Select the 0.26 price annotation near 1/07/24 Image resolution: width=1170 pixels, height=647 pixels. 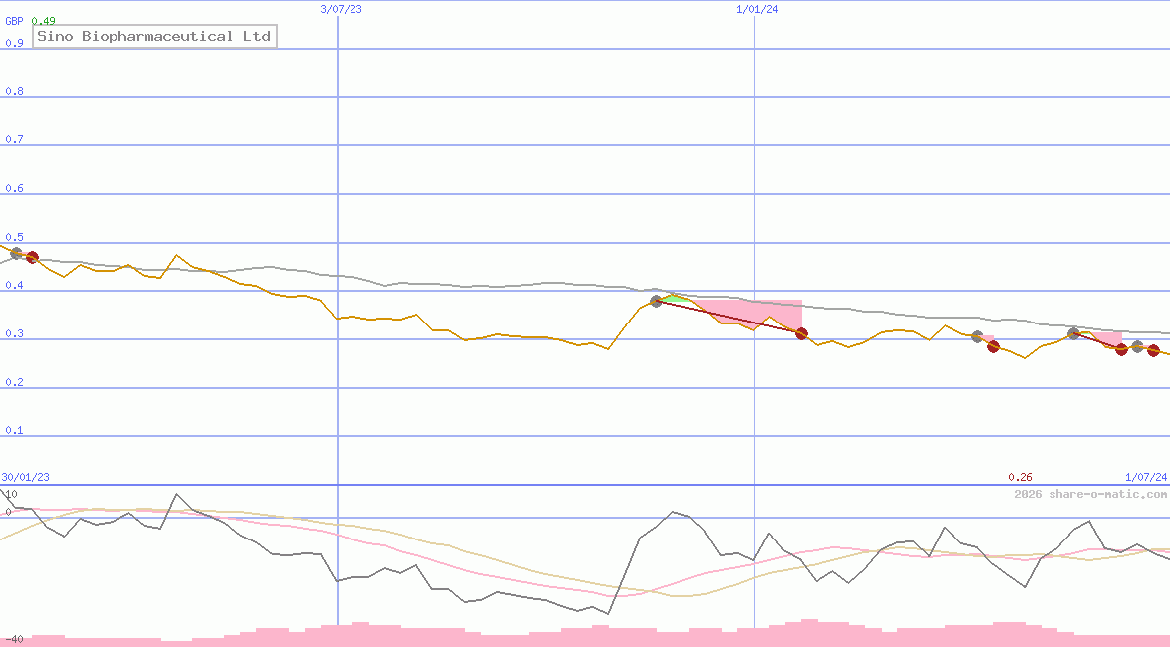coord(1022,476)
